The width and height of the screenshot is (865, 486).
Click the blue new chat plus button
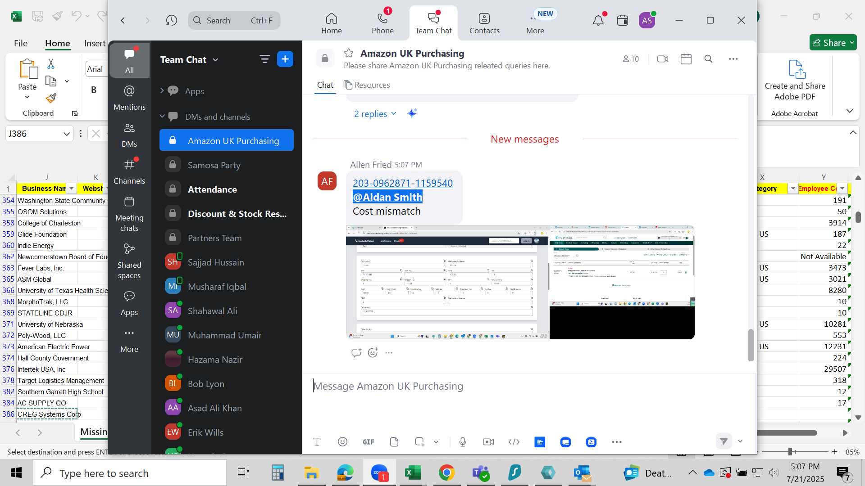click(285, 59)
